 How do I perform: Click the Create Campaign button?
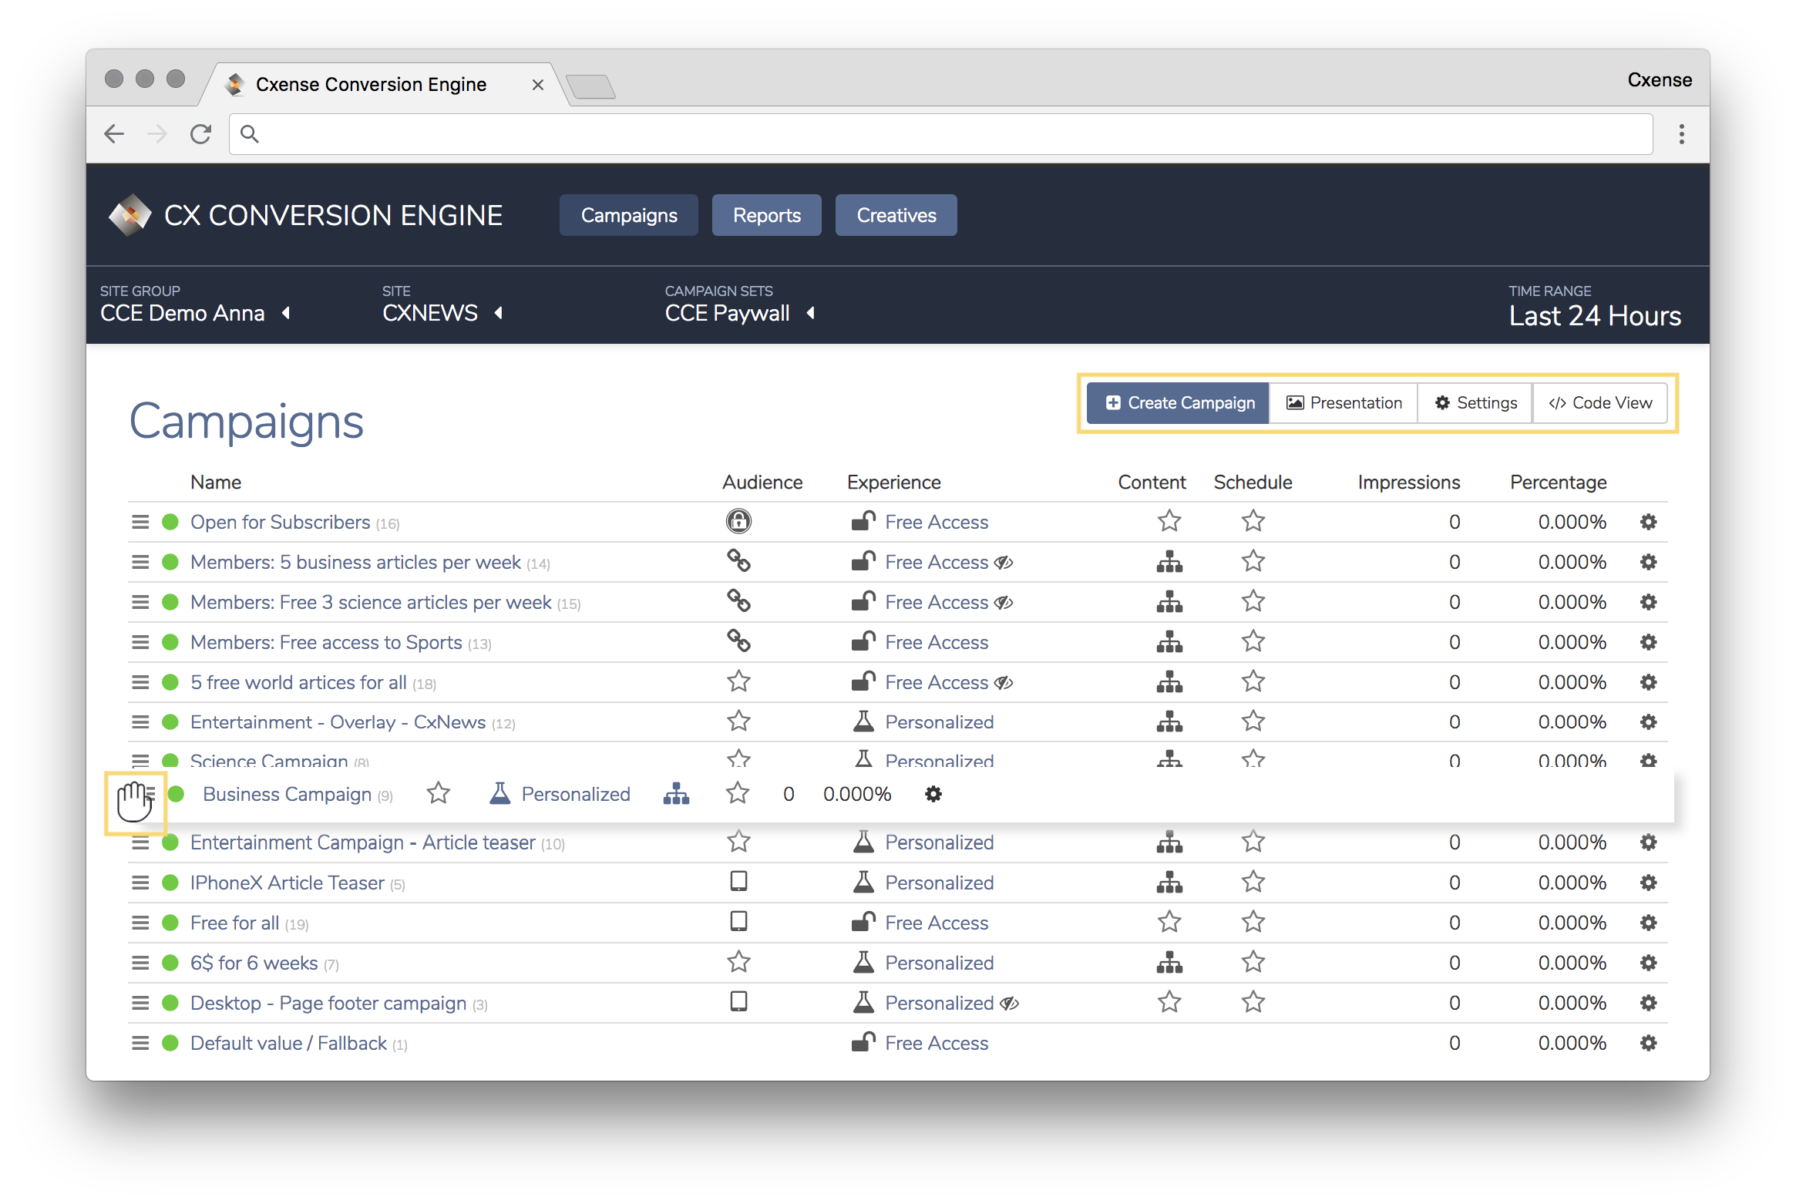1179,403
